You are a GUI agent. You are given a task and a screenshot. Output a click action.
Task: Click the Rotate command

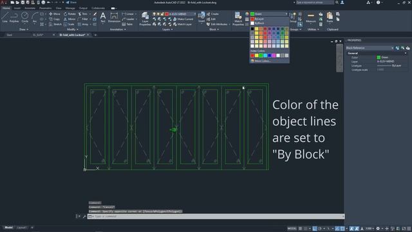(70, 14)
